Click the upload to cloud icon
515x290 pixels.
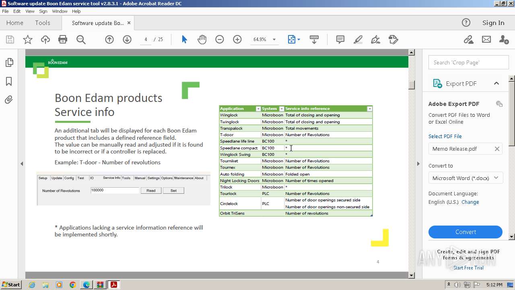tap(45, 39)
